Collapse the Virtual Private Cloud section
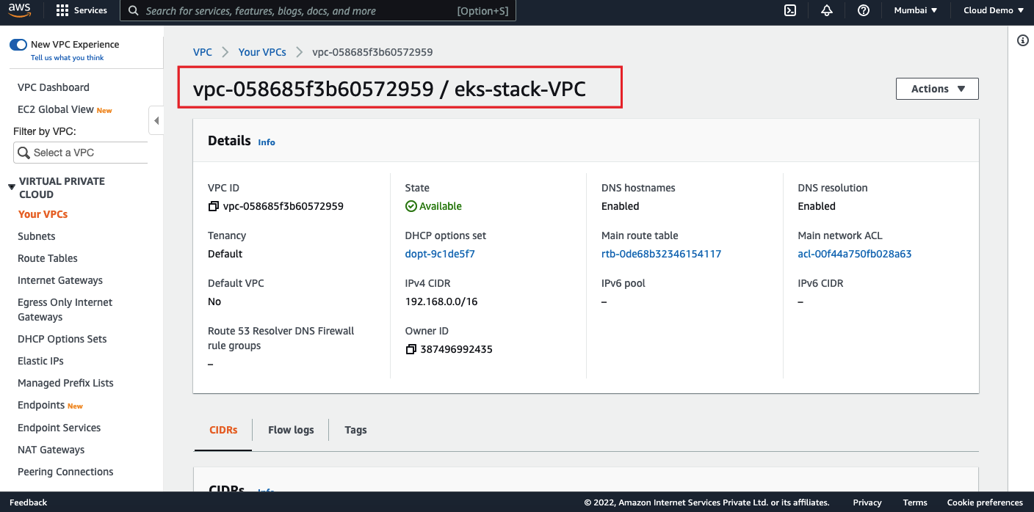Viewport: 1034px width, 512px height. tap(11, 187)
